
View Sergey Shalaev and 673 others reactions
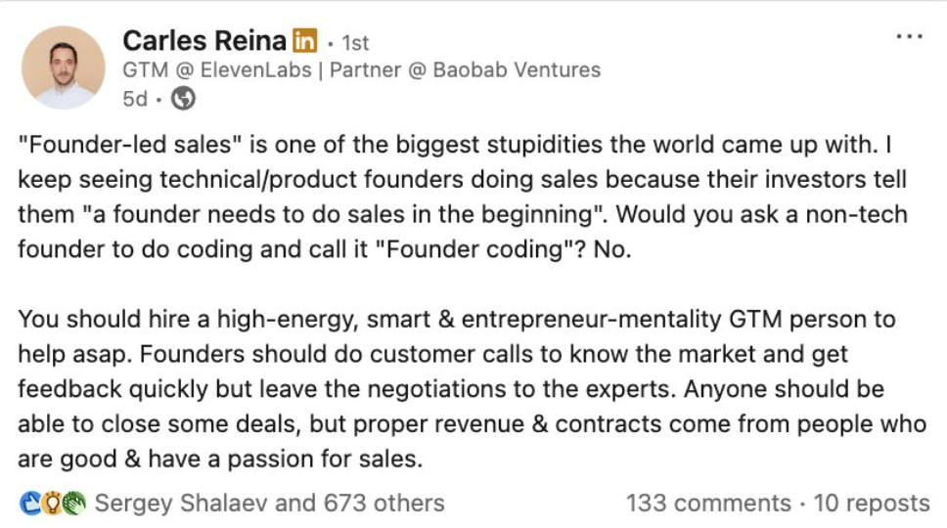pos(269,504)
